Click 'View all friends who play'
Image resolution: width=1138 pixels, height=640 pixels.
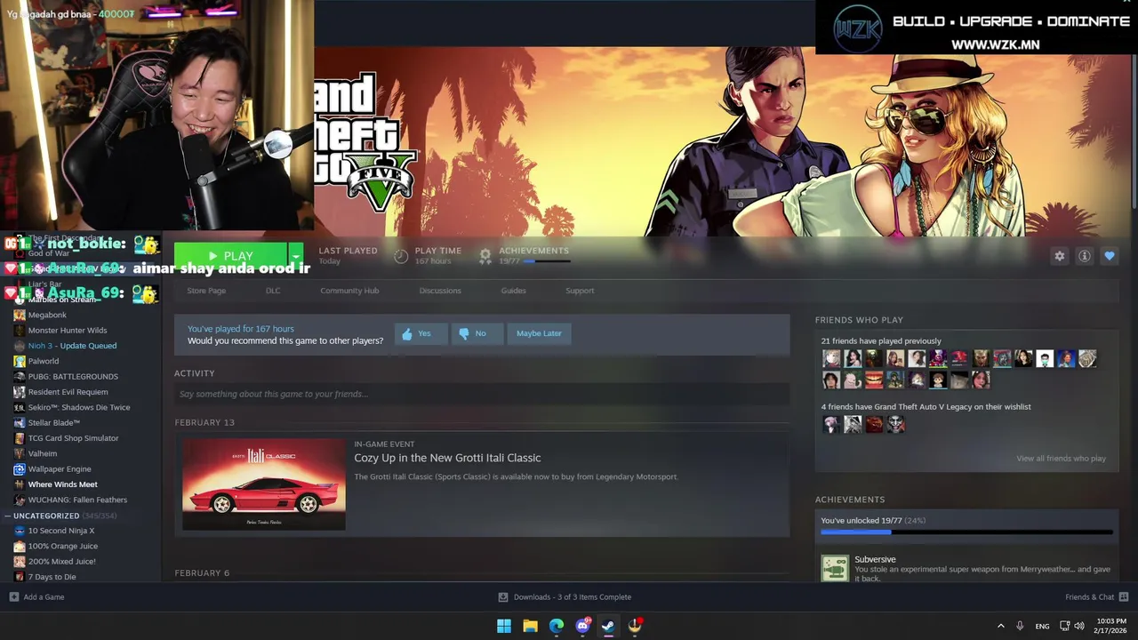[1061, 459]
